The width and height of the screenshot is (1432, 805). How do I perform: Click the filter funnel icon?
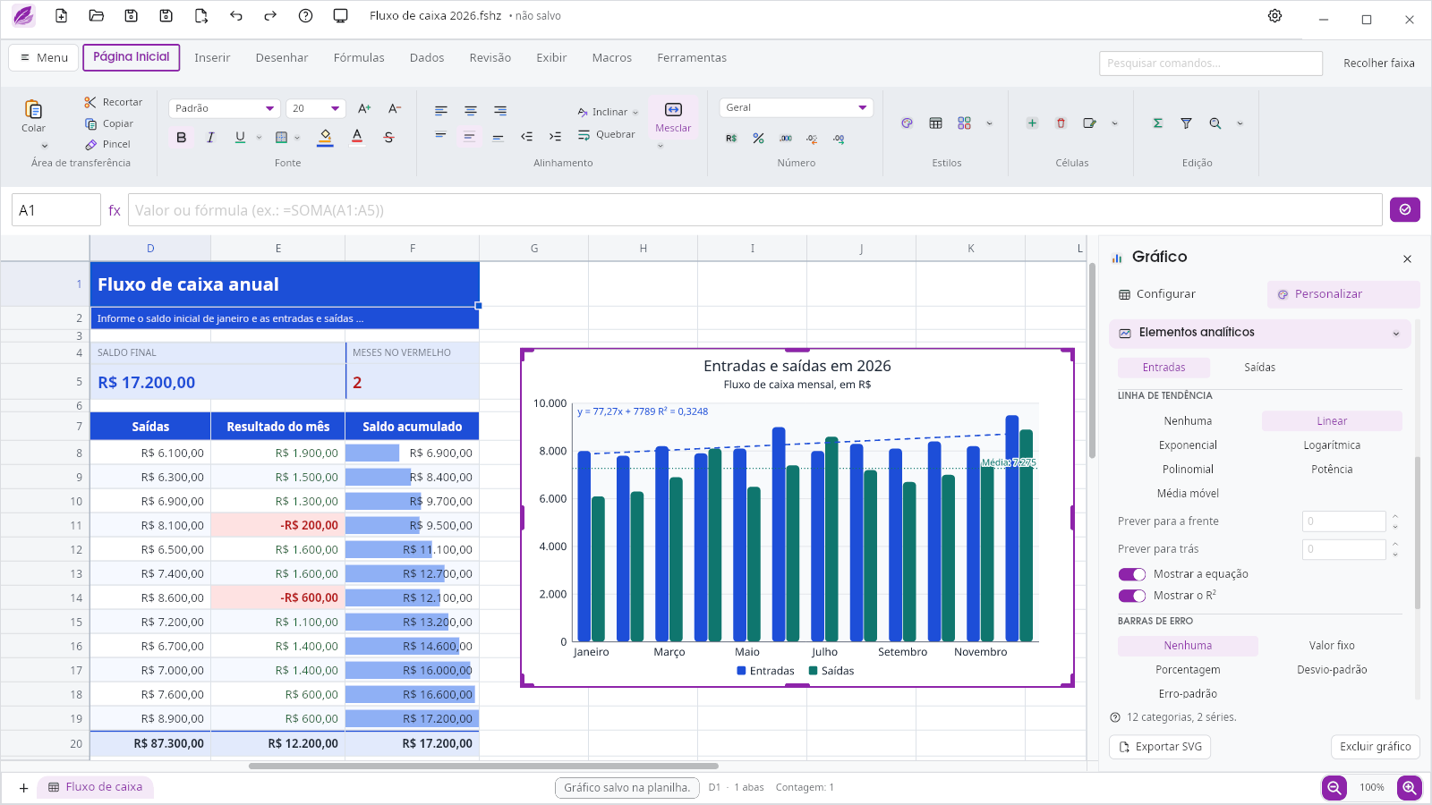point(1186,123)
